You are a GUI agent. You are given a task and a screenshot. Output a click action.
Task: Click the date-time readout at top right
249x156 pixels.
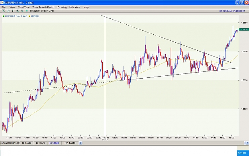pos(232,11)
